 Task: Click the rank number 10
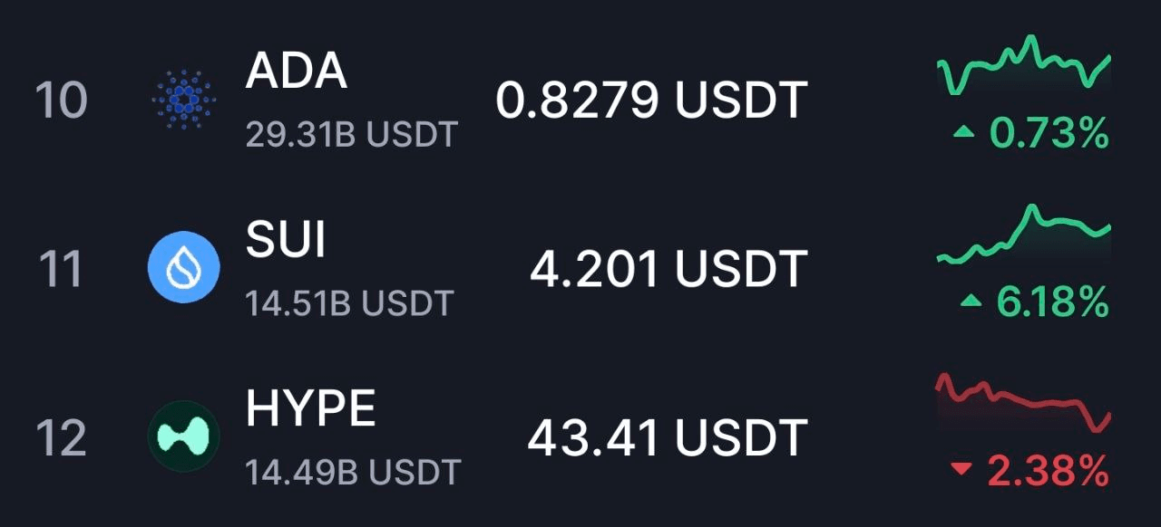pyautogui.click(x=61, y=101)
